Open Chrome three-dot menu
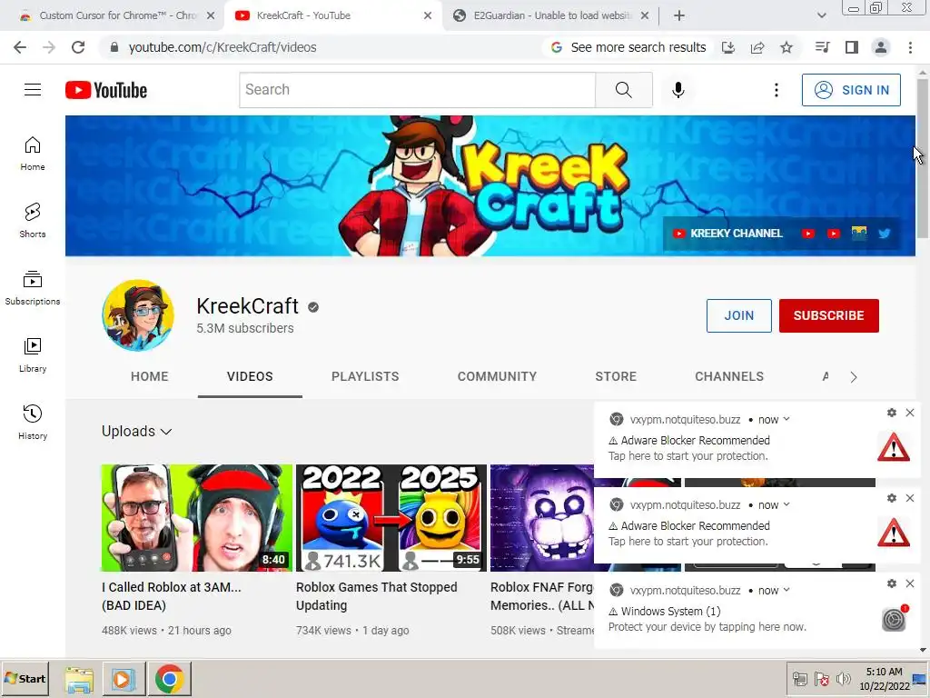930x698 pixels. point(910,47)
